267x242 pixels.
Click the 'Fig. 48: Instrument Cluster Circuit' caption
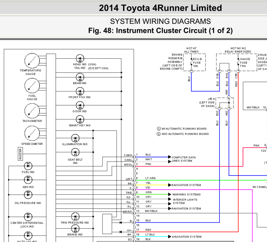click(x=160, y=30)
